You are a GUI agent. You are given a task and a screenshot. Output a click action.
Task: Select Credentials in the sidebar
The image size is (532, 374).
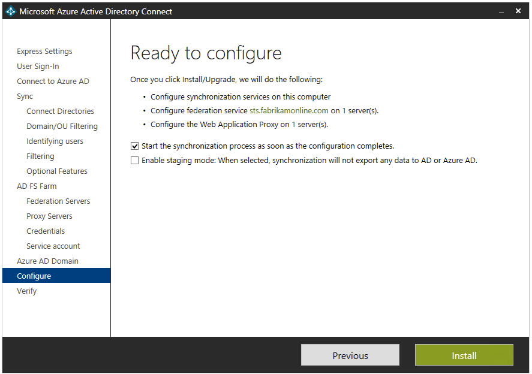click(x=46, y=231)
